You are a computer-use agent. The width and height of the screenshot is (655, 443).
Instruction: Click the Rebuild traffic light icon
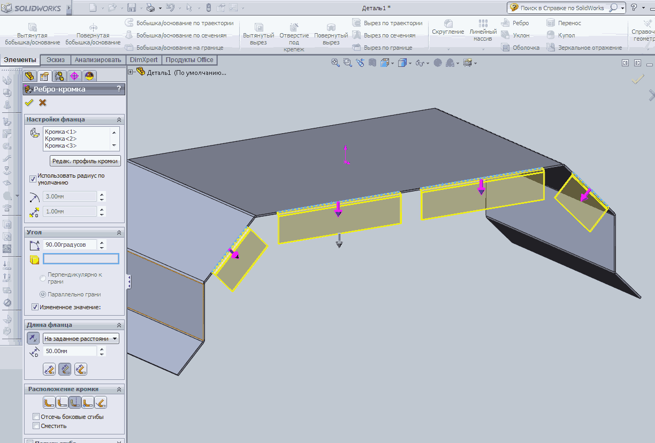tap(209, 7)
